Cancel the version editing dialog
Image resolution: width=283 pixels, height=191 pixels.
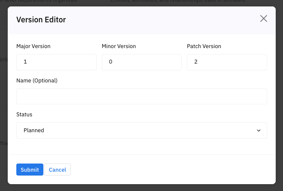[58, 170]
